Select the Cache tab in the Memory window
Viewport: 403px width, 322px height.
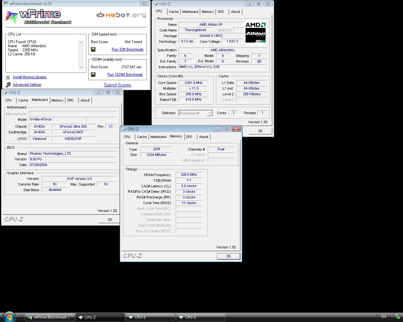coord(142,137)
